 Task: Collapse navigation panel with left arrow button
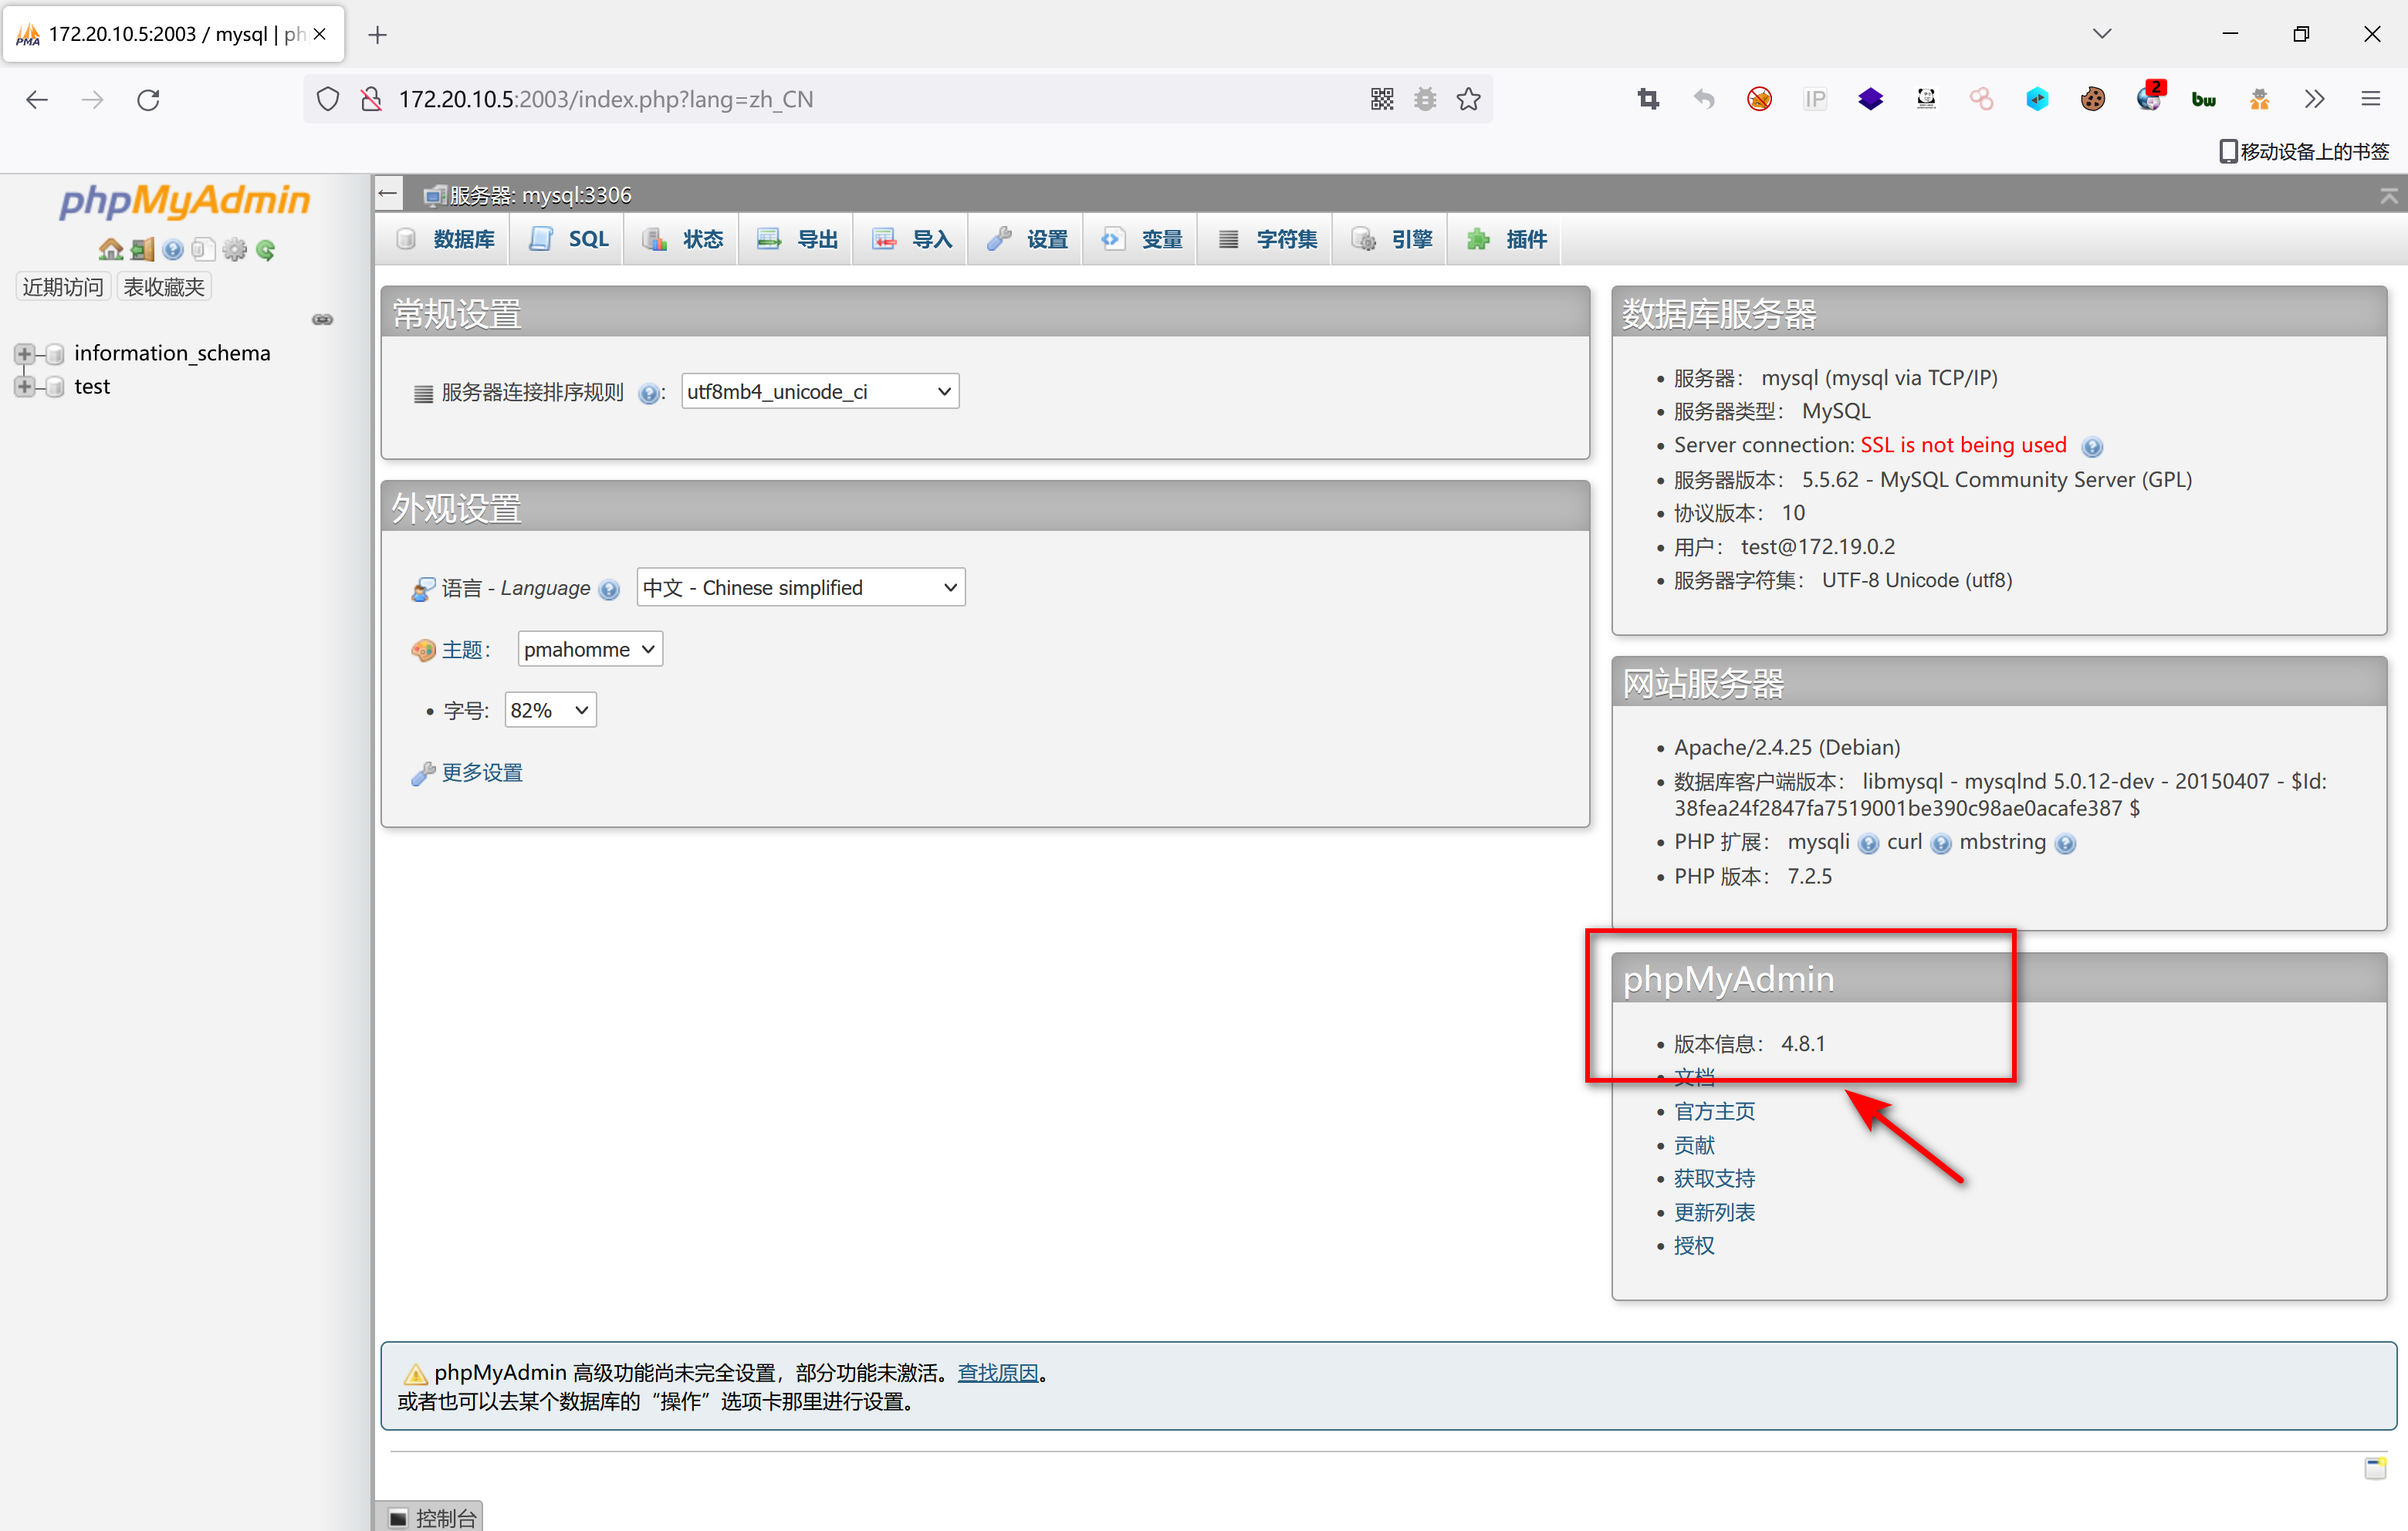coord(389,194)
